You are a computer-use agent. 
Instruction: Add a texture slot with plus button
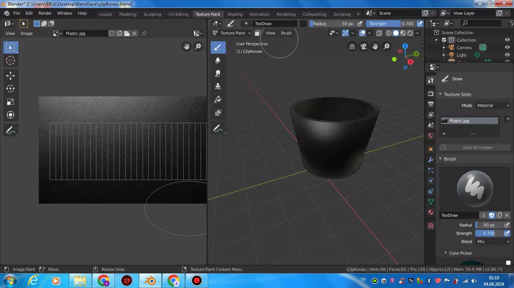508,119
